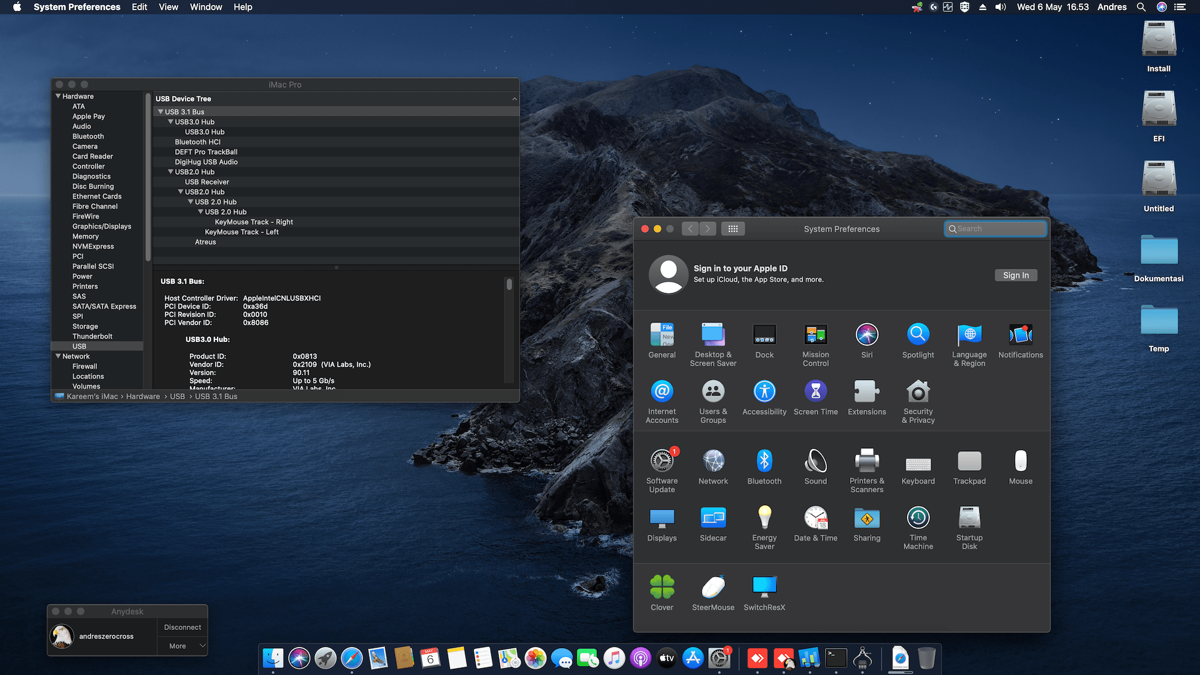Viewport: 1200px width, 675px height.
Task: Open Notifications preferences
Action: point(1021,341)
